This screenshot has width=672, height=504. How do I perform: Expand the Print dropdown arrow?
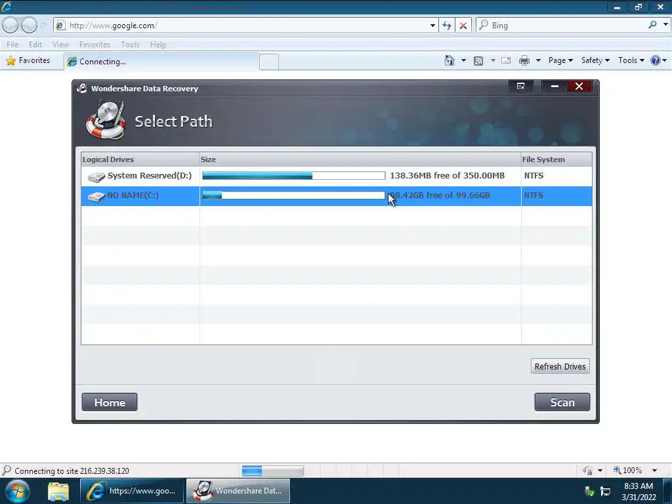click(538, 60)
